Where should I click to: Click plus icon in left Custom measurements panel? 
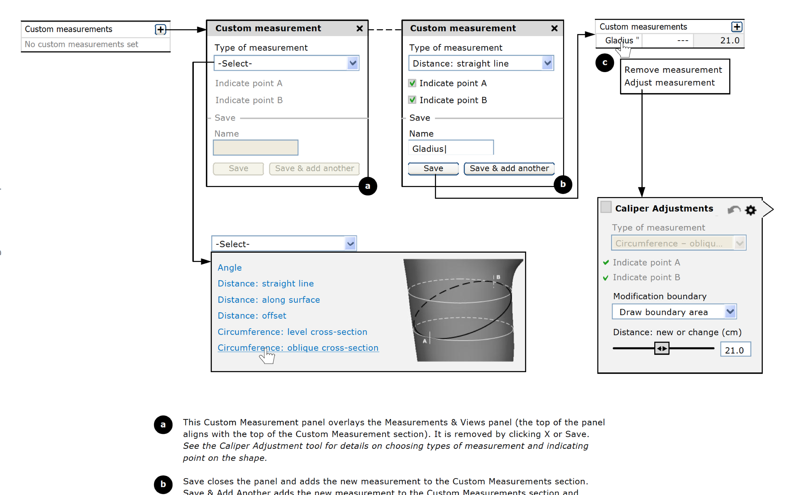pos(160,29)
